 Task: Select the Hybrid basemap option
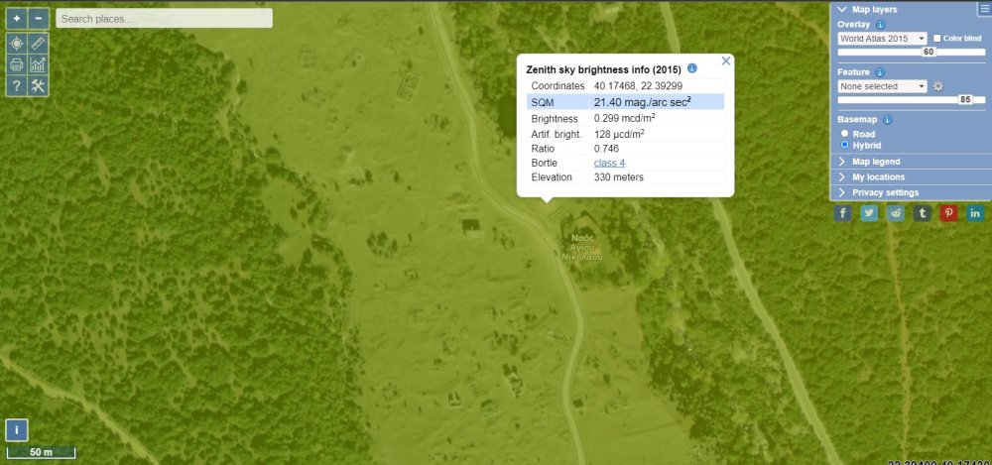point(845,145)
